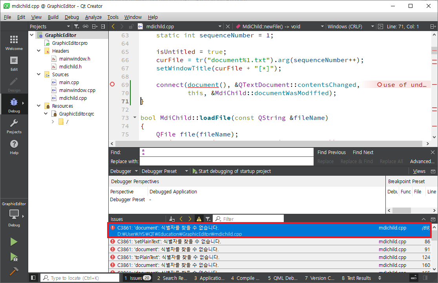
Task: Go to next issue arrow
Action: point(190,219)
